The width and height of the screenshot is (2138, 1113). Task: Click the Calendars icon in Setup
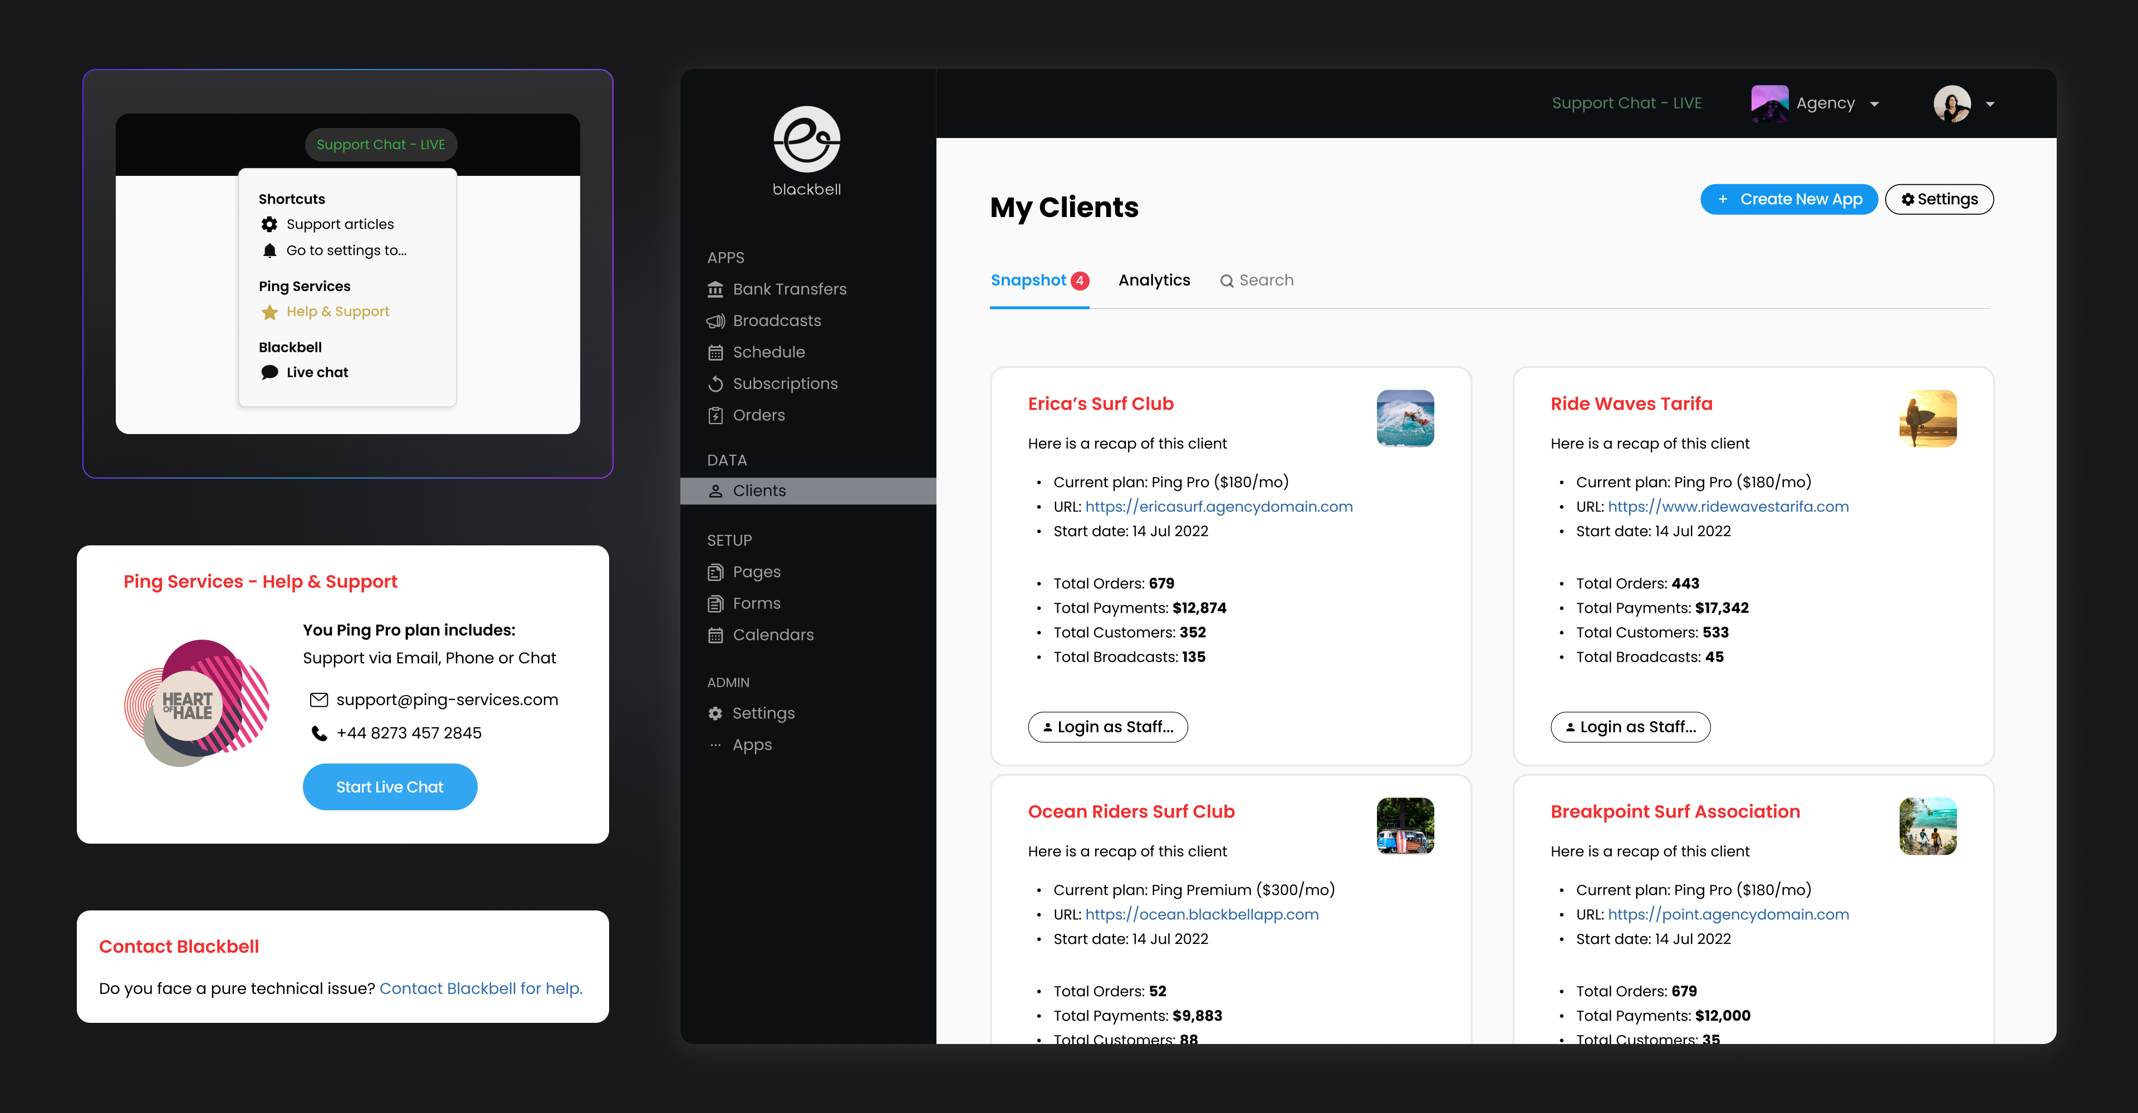pos(715,636)
